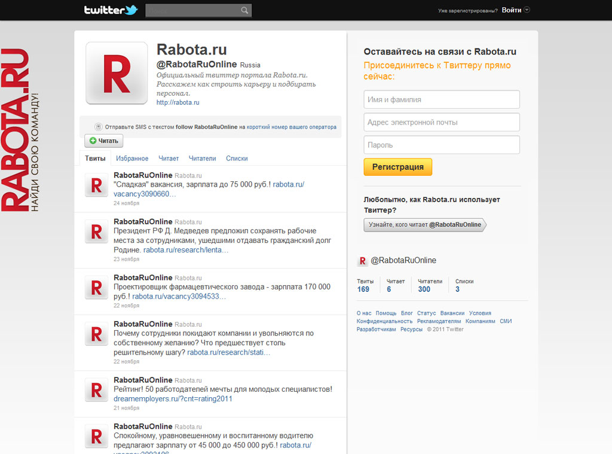Viewport: 612px width, 454px height.
Task: Click the email address input field
Action: pyautogui.click(x=441, y=122)
